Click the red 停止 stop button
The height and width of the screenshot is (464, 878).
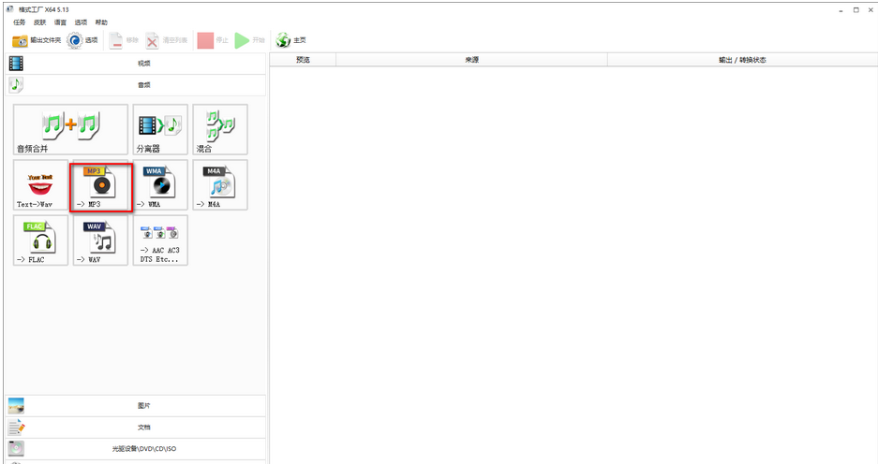[213, 40]
